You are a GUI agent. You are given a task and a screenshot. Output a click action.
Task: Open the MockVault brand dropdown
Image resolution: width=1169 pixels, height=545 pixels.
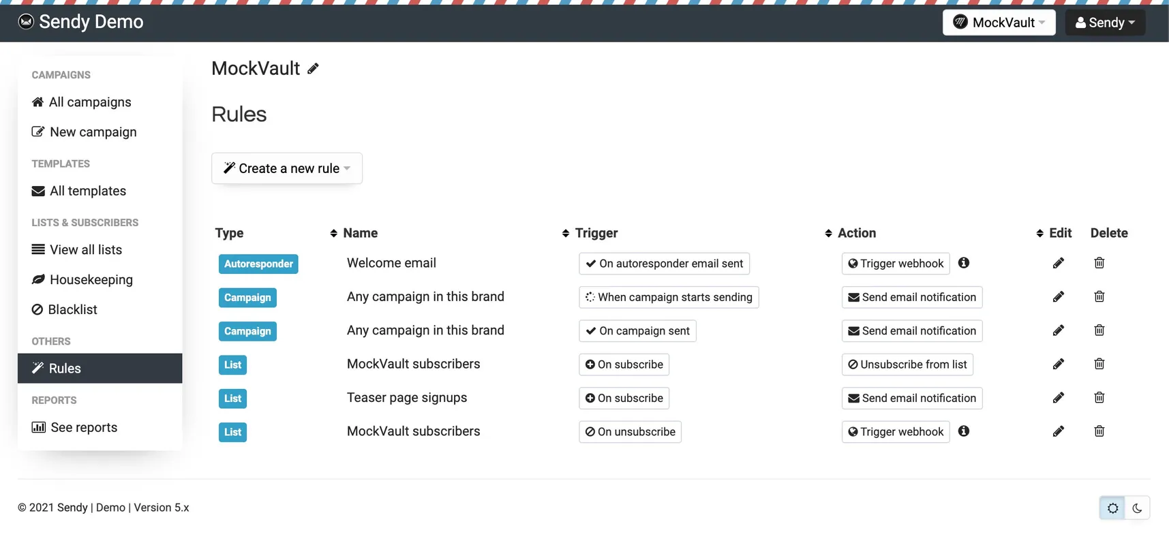(999, 22)
